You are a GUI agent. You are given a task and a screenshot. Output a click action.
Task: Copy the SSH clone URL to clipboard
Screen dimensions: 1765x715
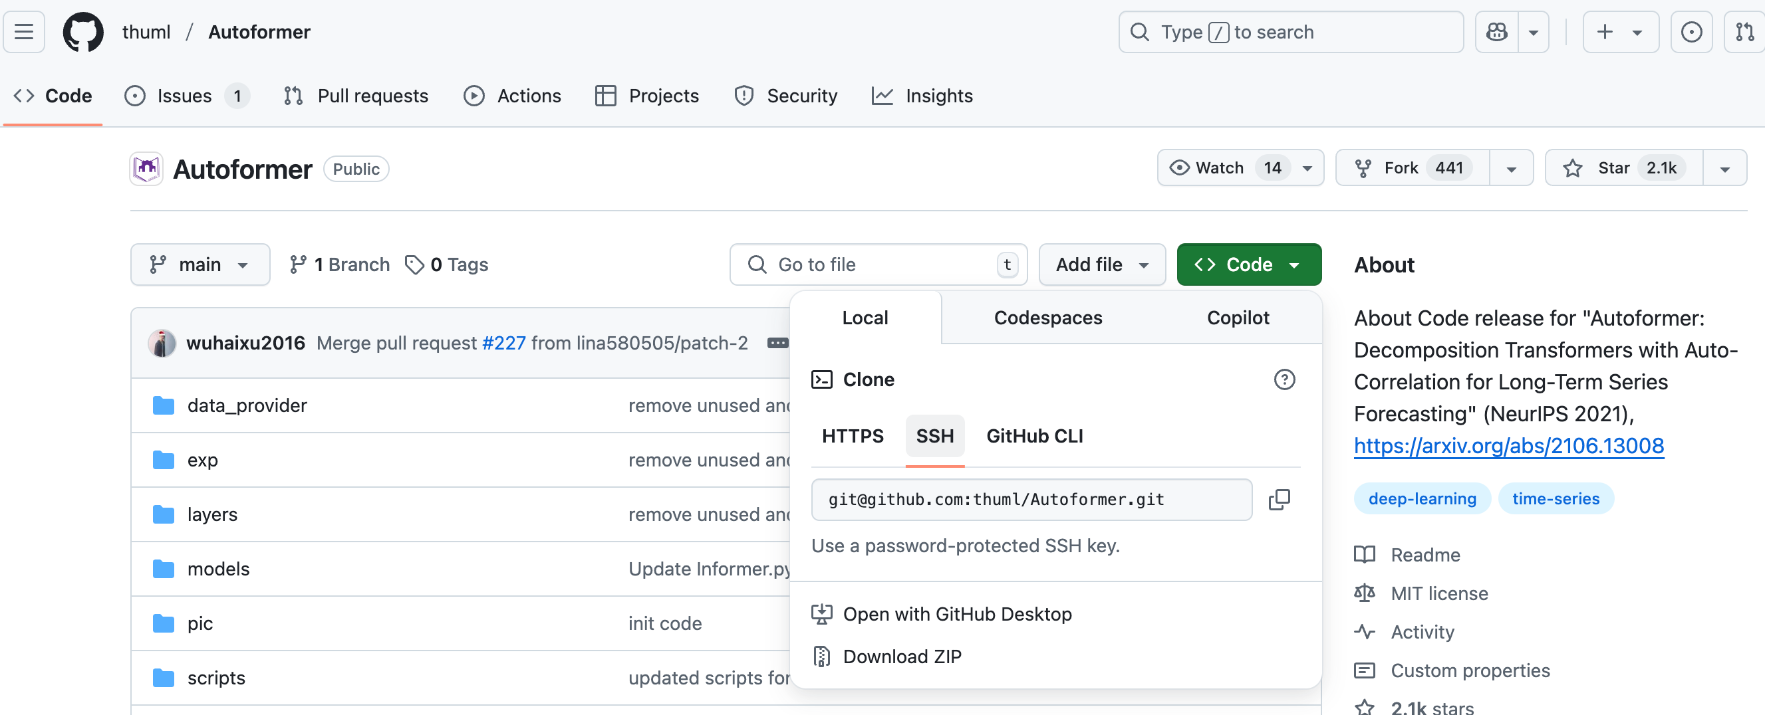pyautogui.click(x=1279, y=499)
